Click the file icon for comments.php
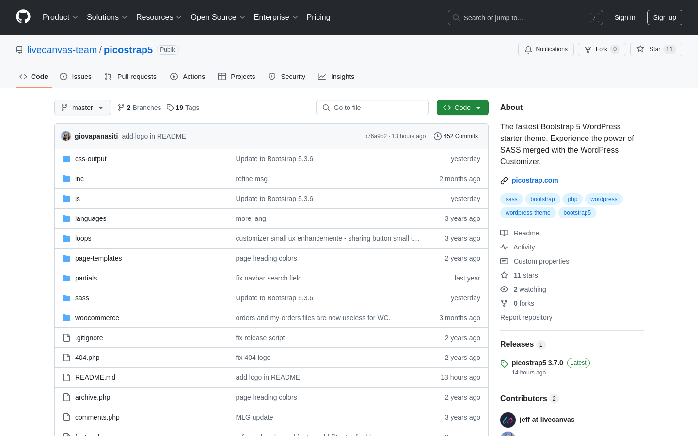This screenshot has height=436, width=698. pyautogui.click(x=66, y=417)
